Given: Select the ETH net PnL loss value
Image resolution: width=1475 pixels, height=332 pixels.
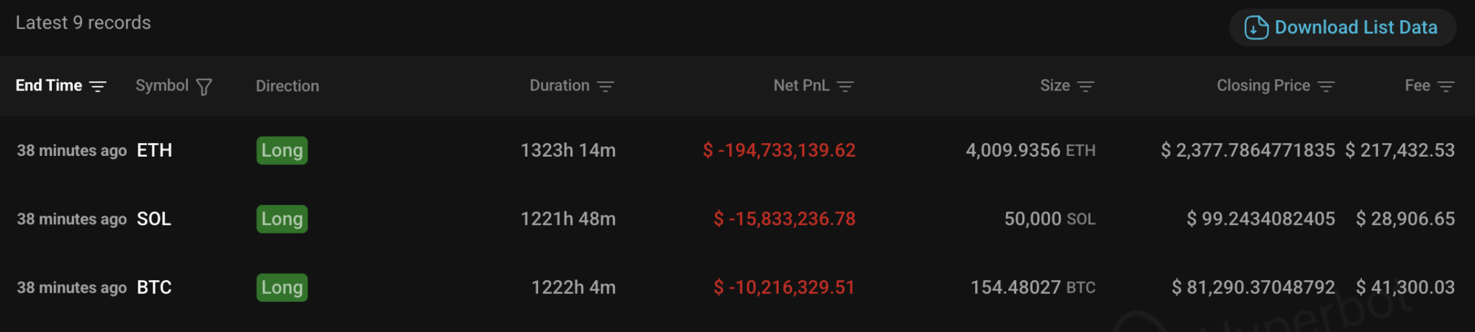Looking at the screenshot, I should [779, 150].
